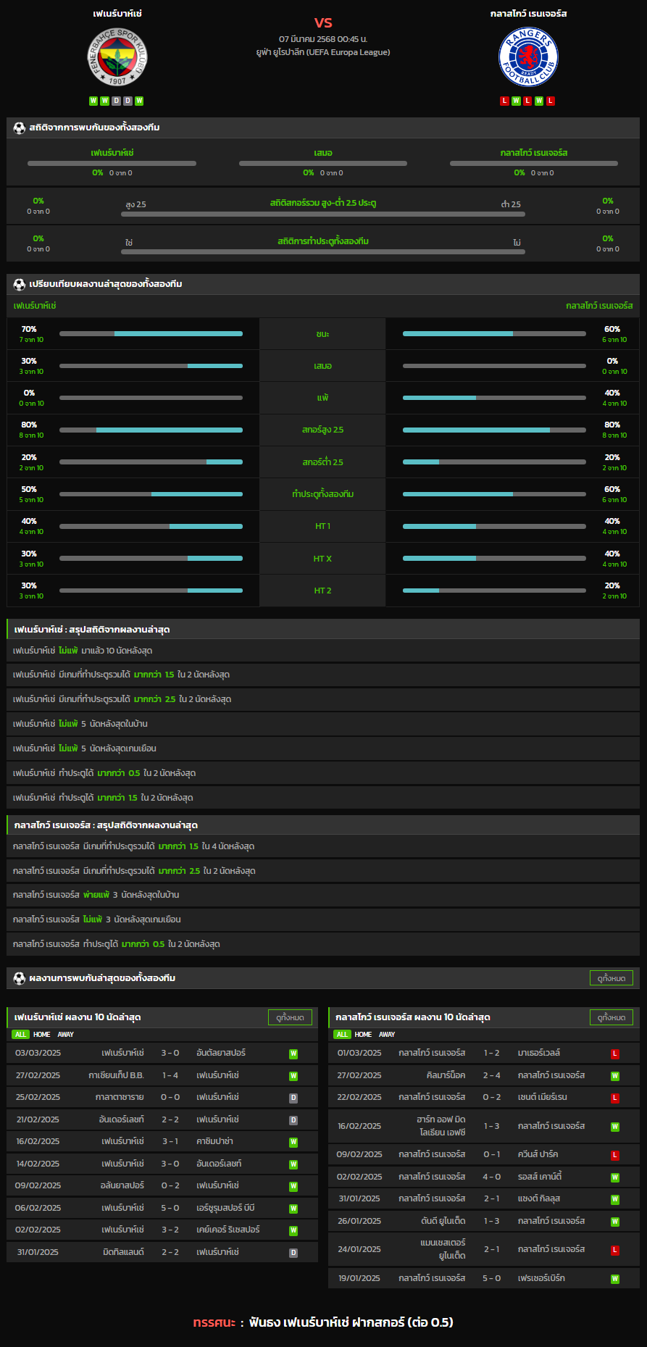
Task: Click W badge on the 26/01/2025 Rangers row
Action: (615, 1222)
